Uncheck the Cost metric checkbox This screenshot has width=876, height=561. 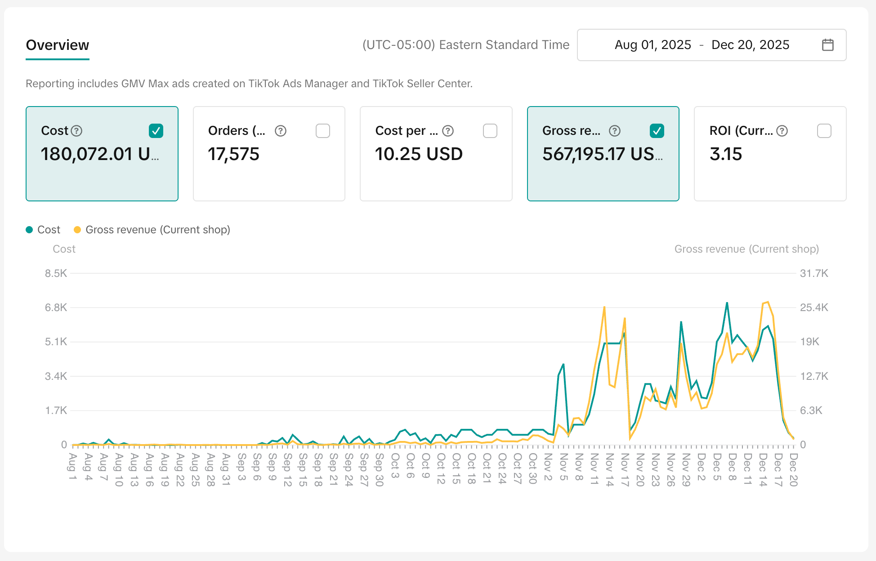156,131
